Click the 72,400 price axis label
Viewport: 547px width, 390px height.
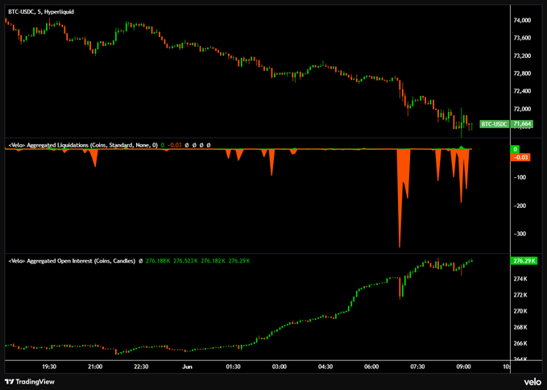[x=522, y=91]
